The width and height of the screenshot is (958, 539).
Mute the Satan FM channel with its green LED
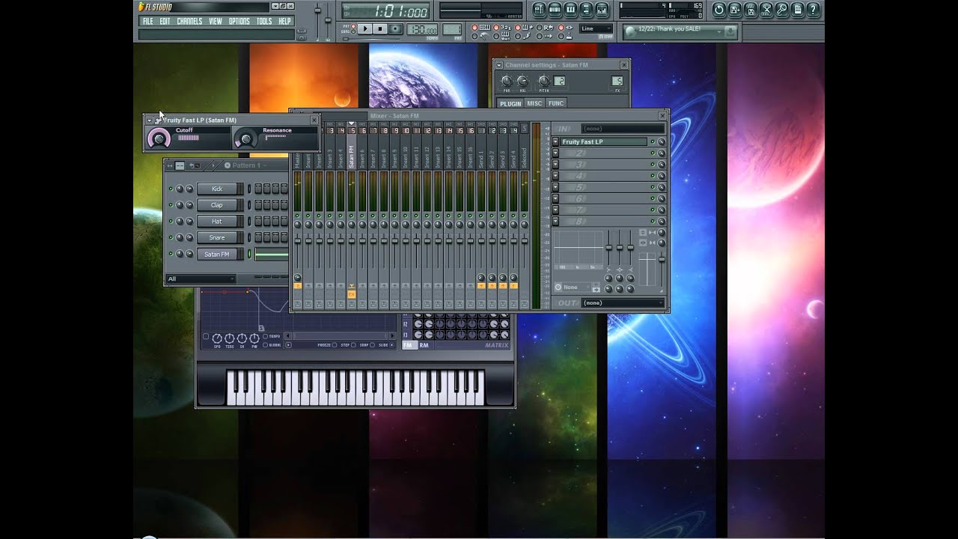click(171, 255)
